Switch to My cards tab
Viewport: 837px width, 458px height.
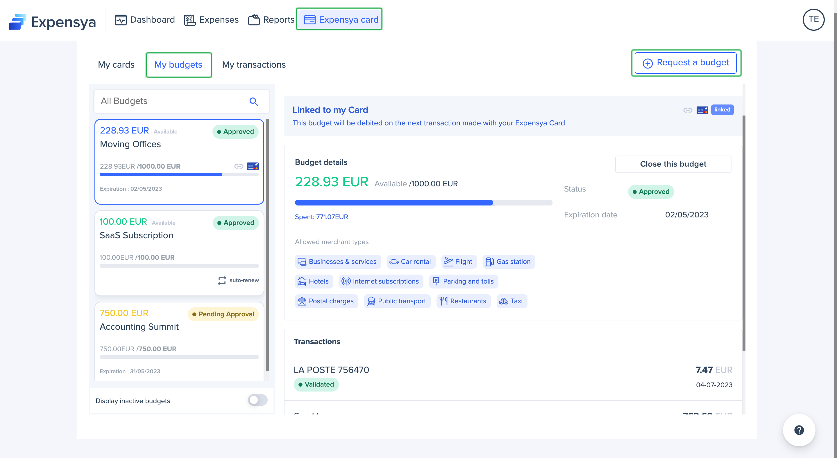[116, 65]
